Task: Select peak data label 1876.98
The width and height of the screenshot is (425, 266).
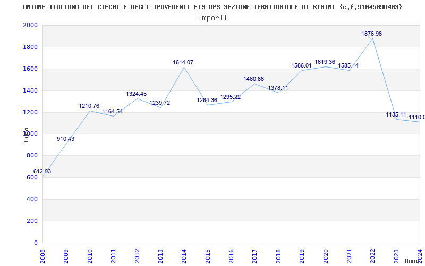Action: pos(371,34)
